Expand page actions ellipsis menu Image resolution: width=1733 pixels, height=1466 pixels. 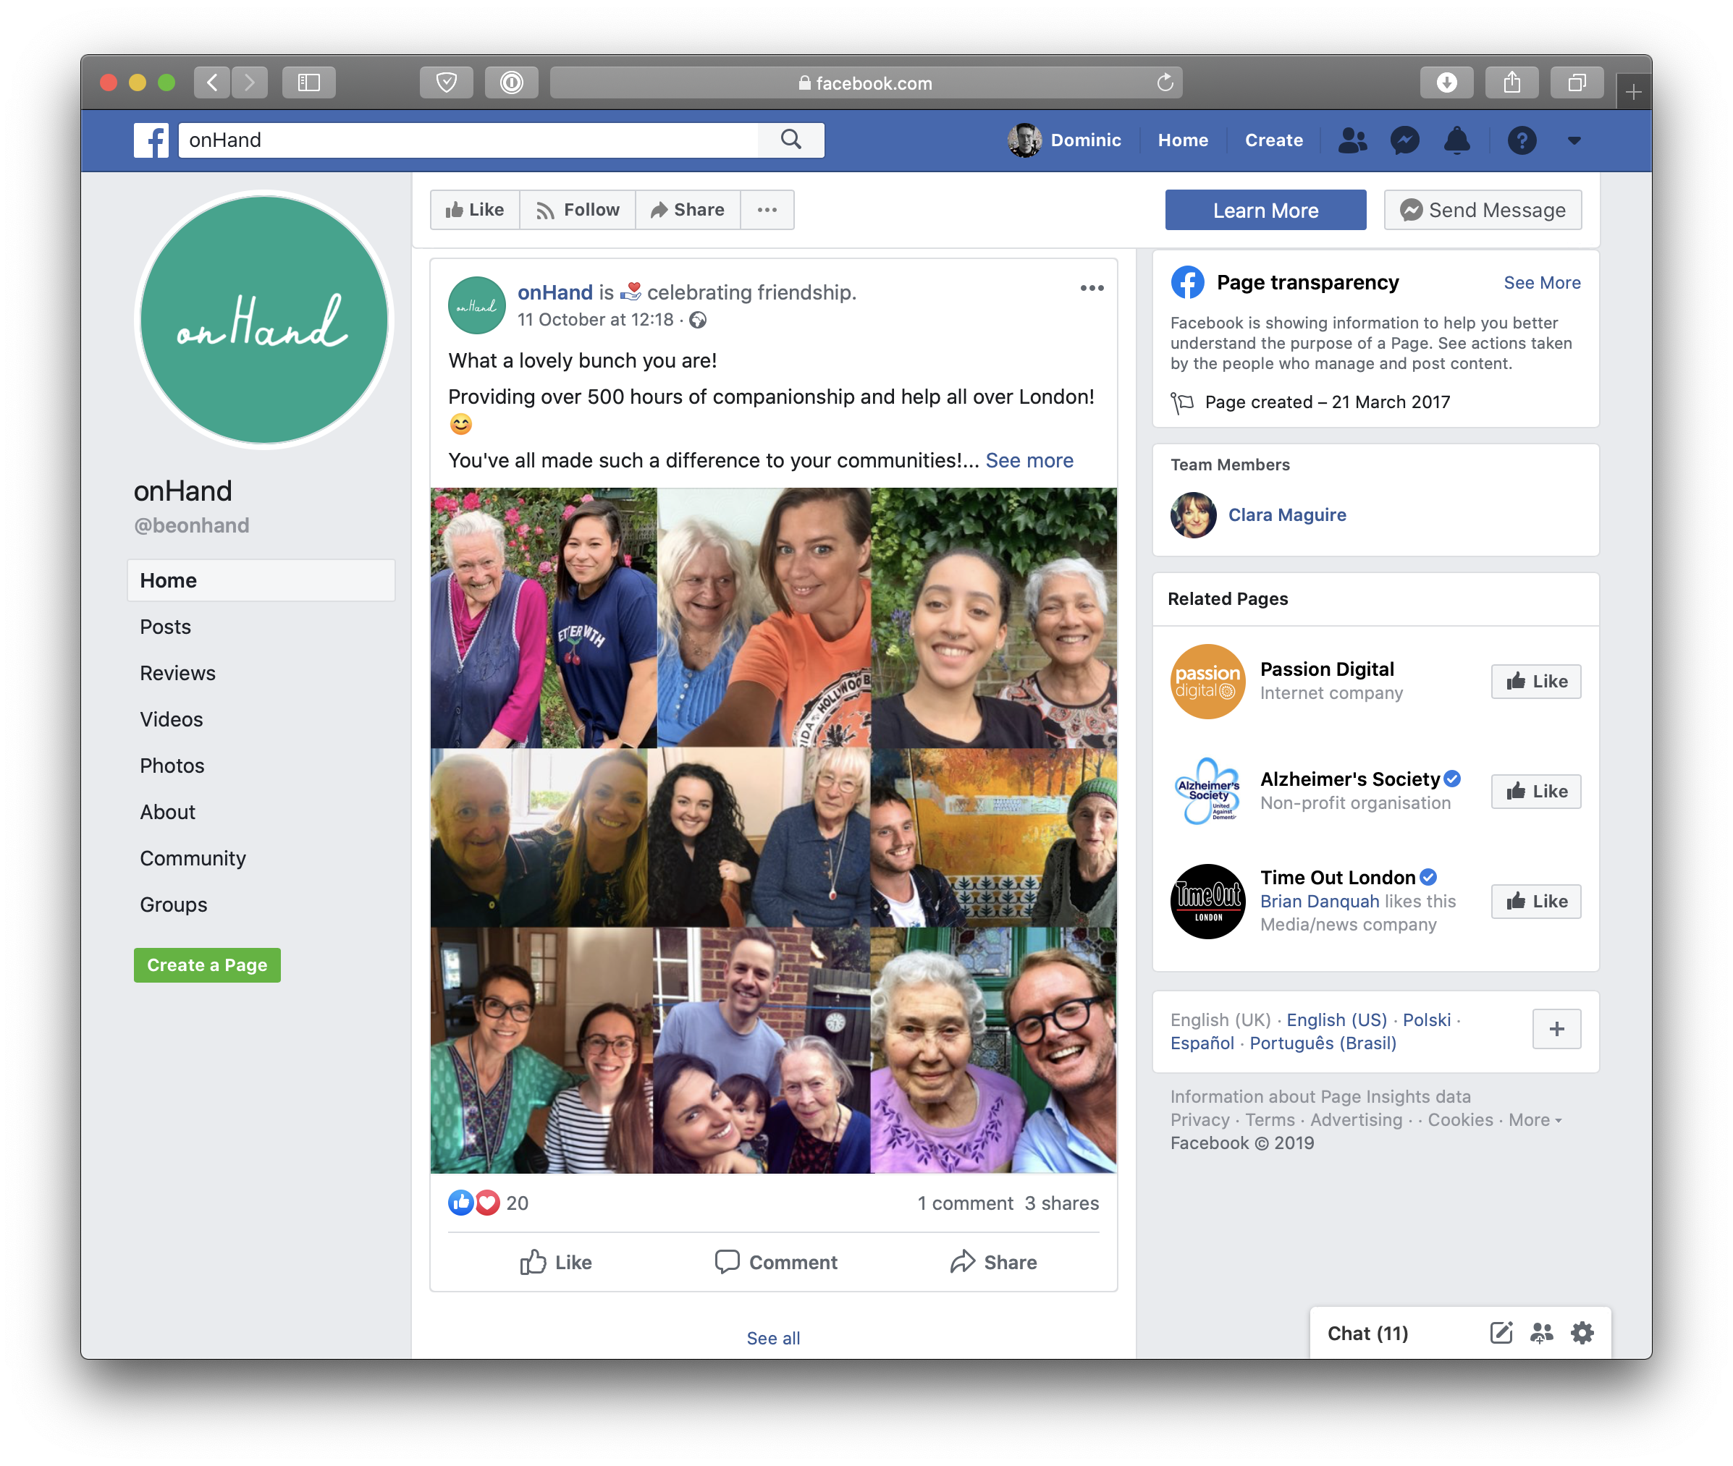tap(767, 211)
